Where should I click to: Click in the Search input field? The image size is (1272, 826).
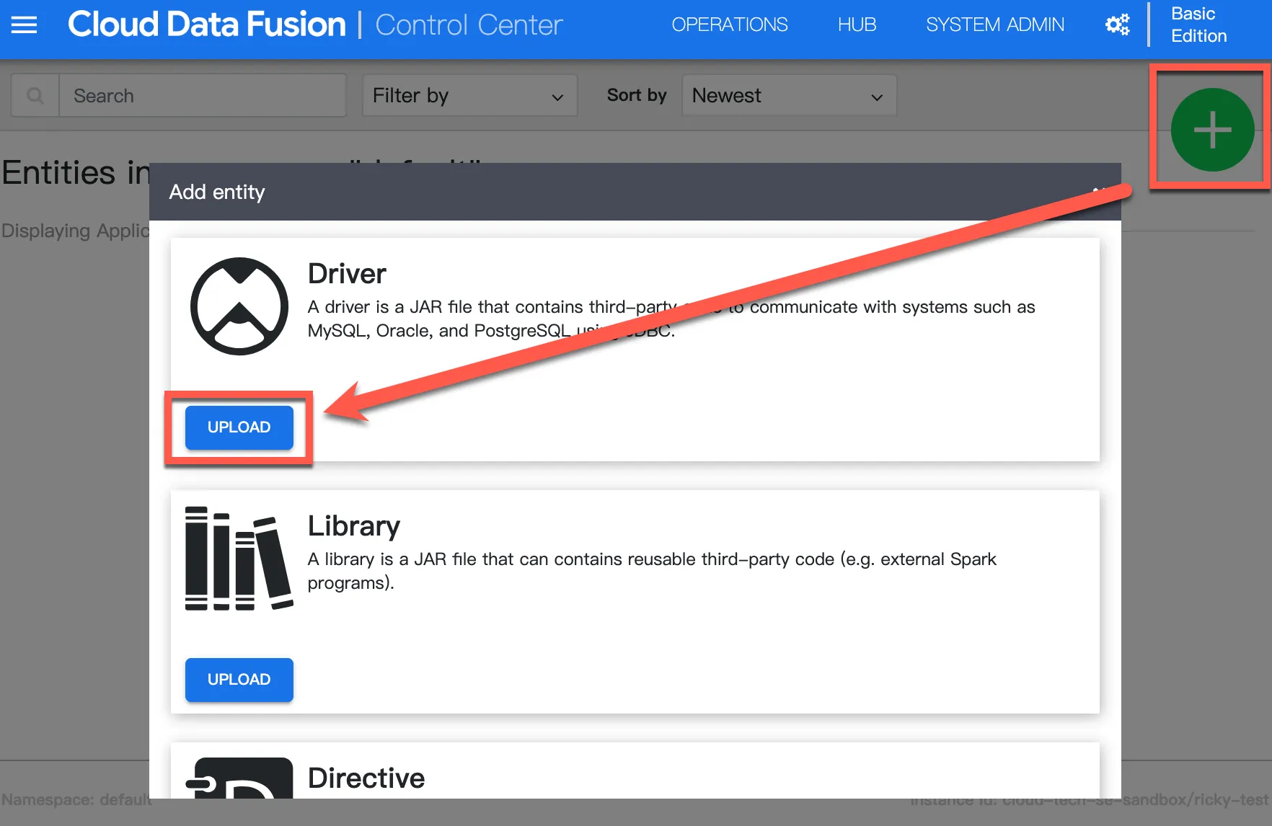(x=203, y=95)
